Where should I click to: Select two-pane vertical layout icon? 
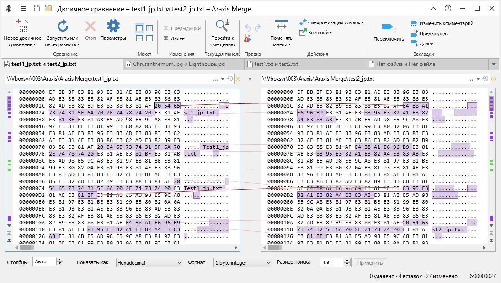click(x=139, y=28)
